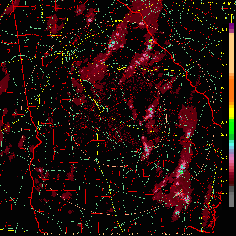Click the -0.5 value on the color scale

click(223, 181)
